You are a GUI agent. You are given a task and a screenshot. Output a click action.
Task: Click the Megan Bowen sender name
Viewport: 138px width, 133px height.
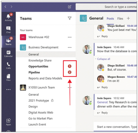(x=116, y=77)
